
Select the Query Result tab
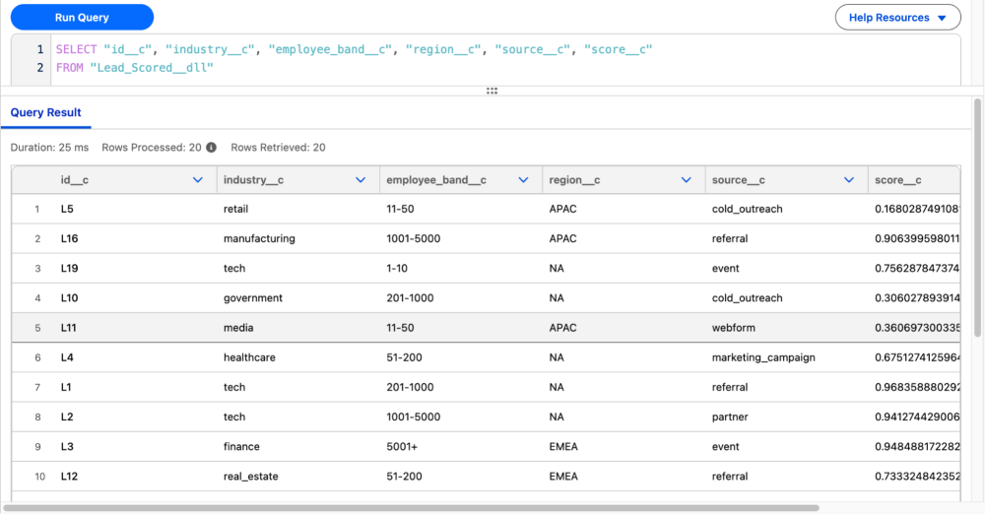[x=46, y=112]
